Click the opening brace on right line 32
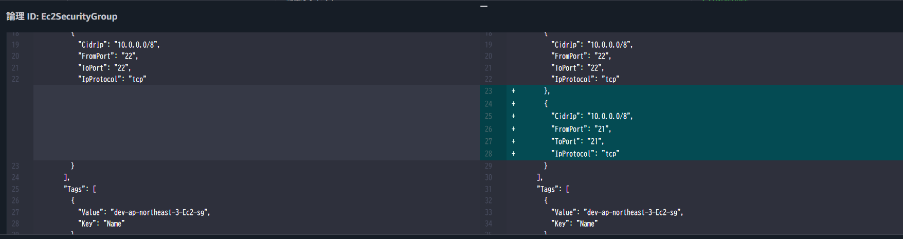903x239 pixels. click(x=546, y=200)
